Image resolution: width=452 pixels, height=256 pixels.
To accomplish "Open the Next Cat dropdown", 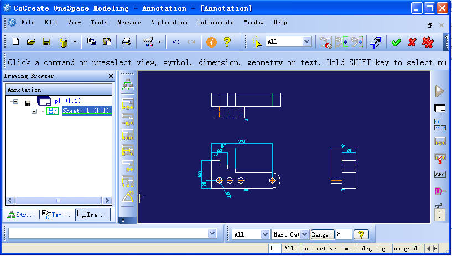I will 305,234.
